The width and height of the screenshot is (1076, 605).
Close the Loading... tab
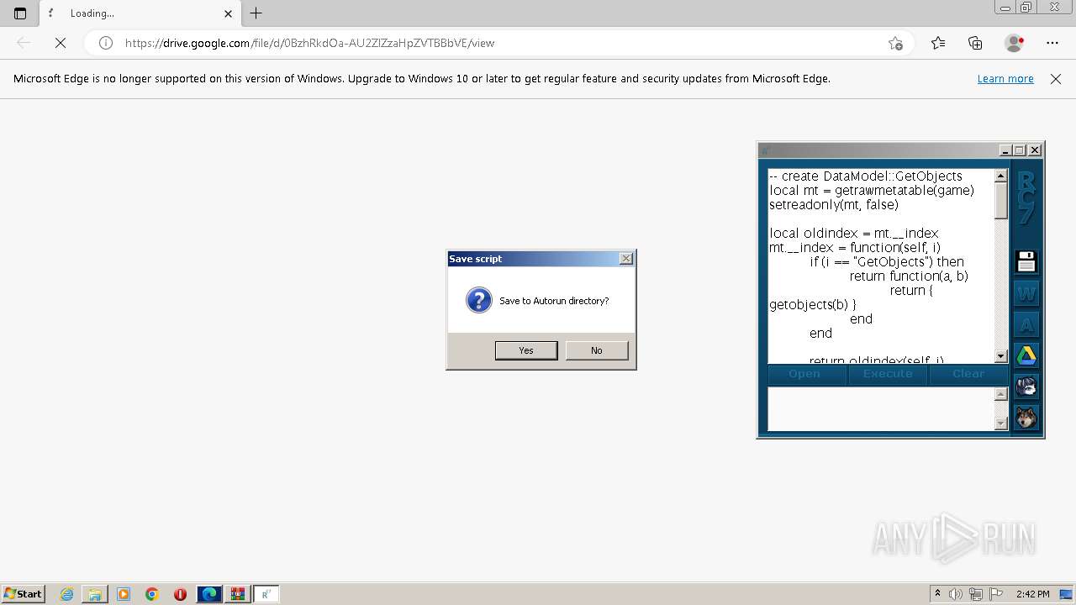click(x=228, y=13)
